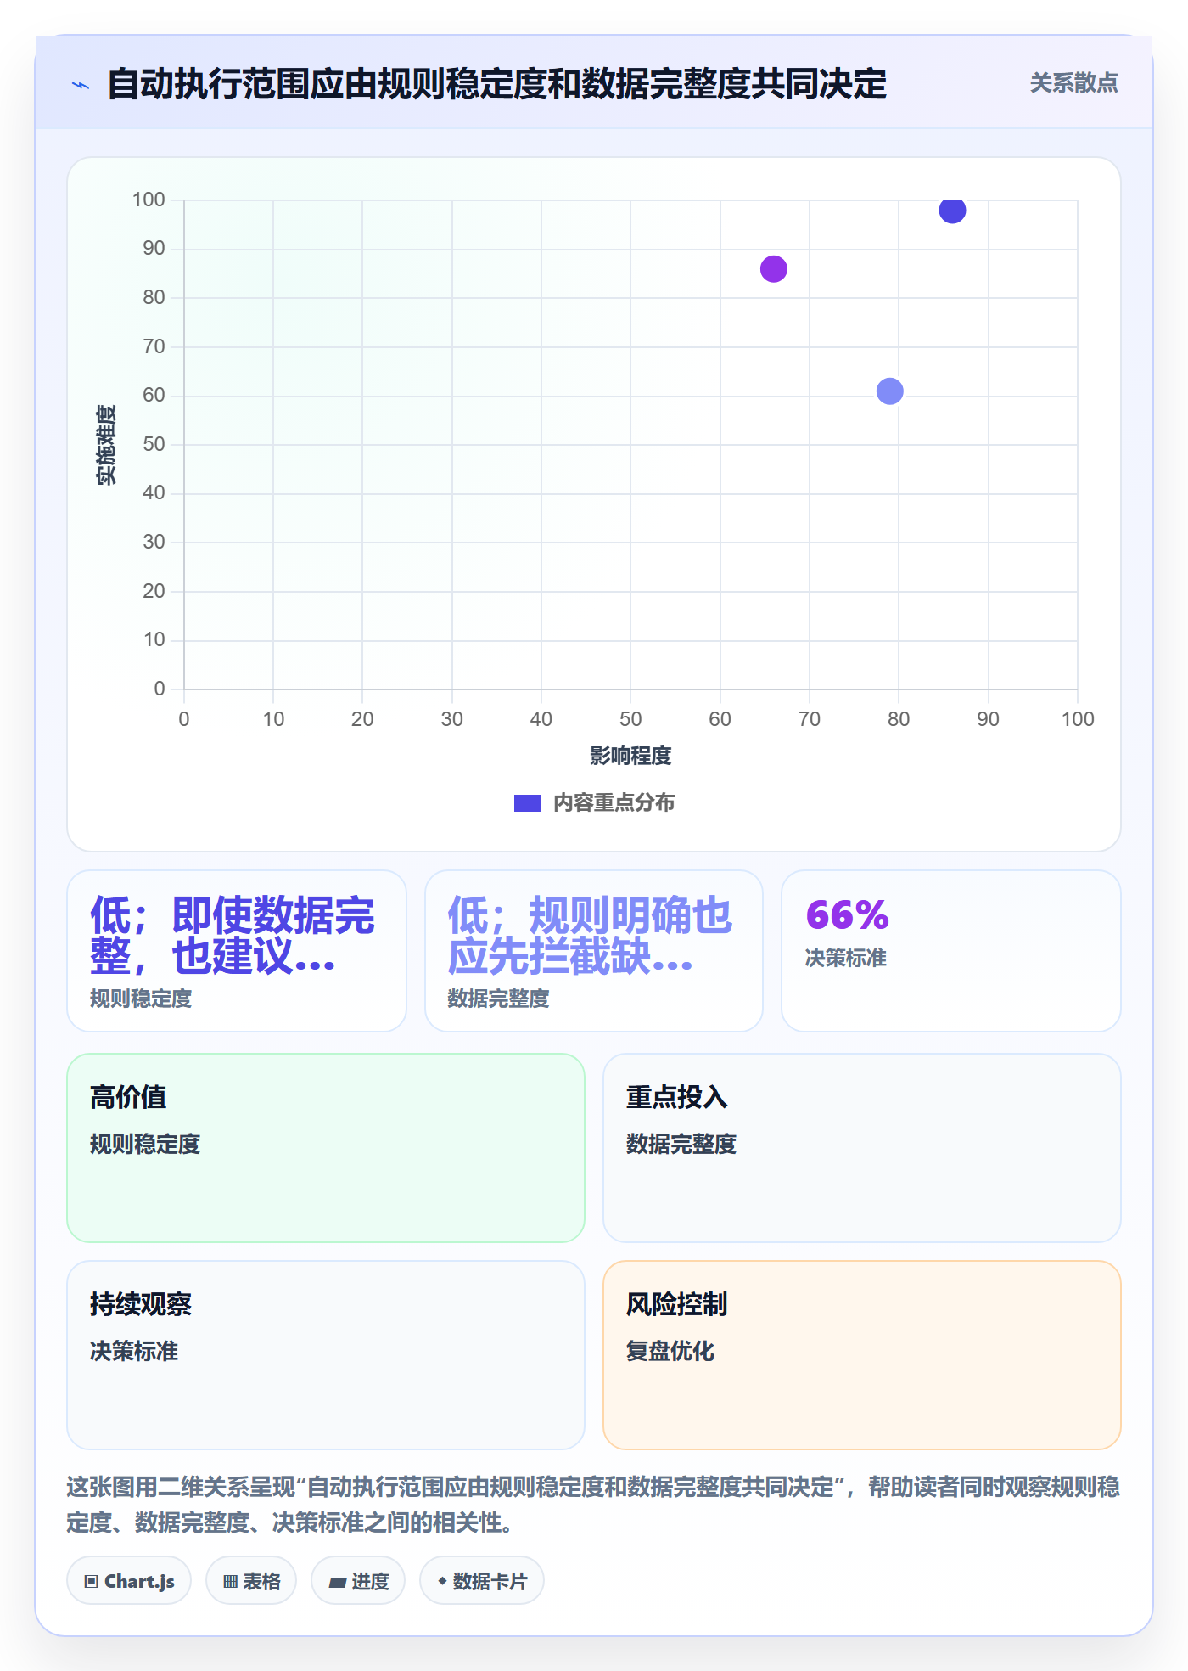Click the Chart.js tag chip
Viewport: 1188px width, 1671px height.
[x=129, y=1581]
